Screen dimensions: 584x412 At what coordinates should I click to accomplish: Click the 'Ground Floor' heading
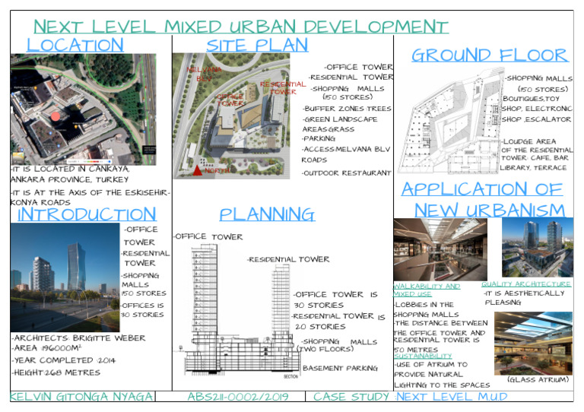coord(490,55)
